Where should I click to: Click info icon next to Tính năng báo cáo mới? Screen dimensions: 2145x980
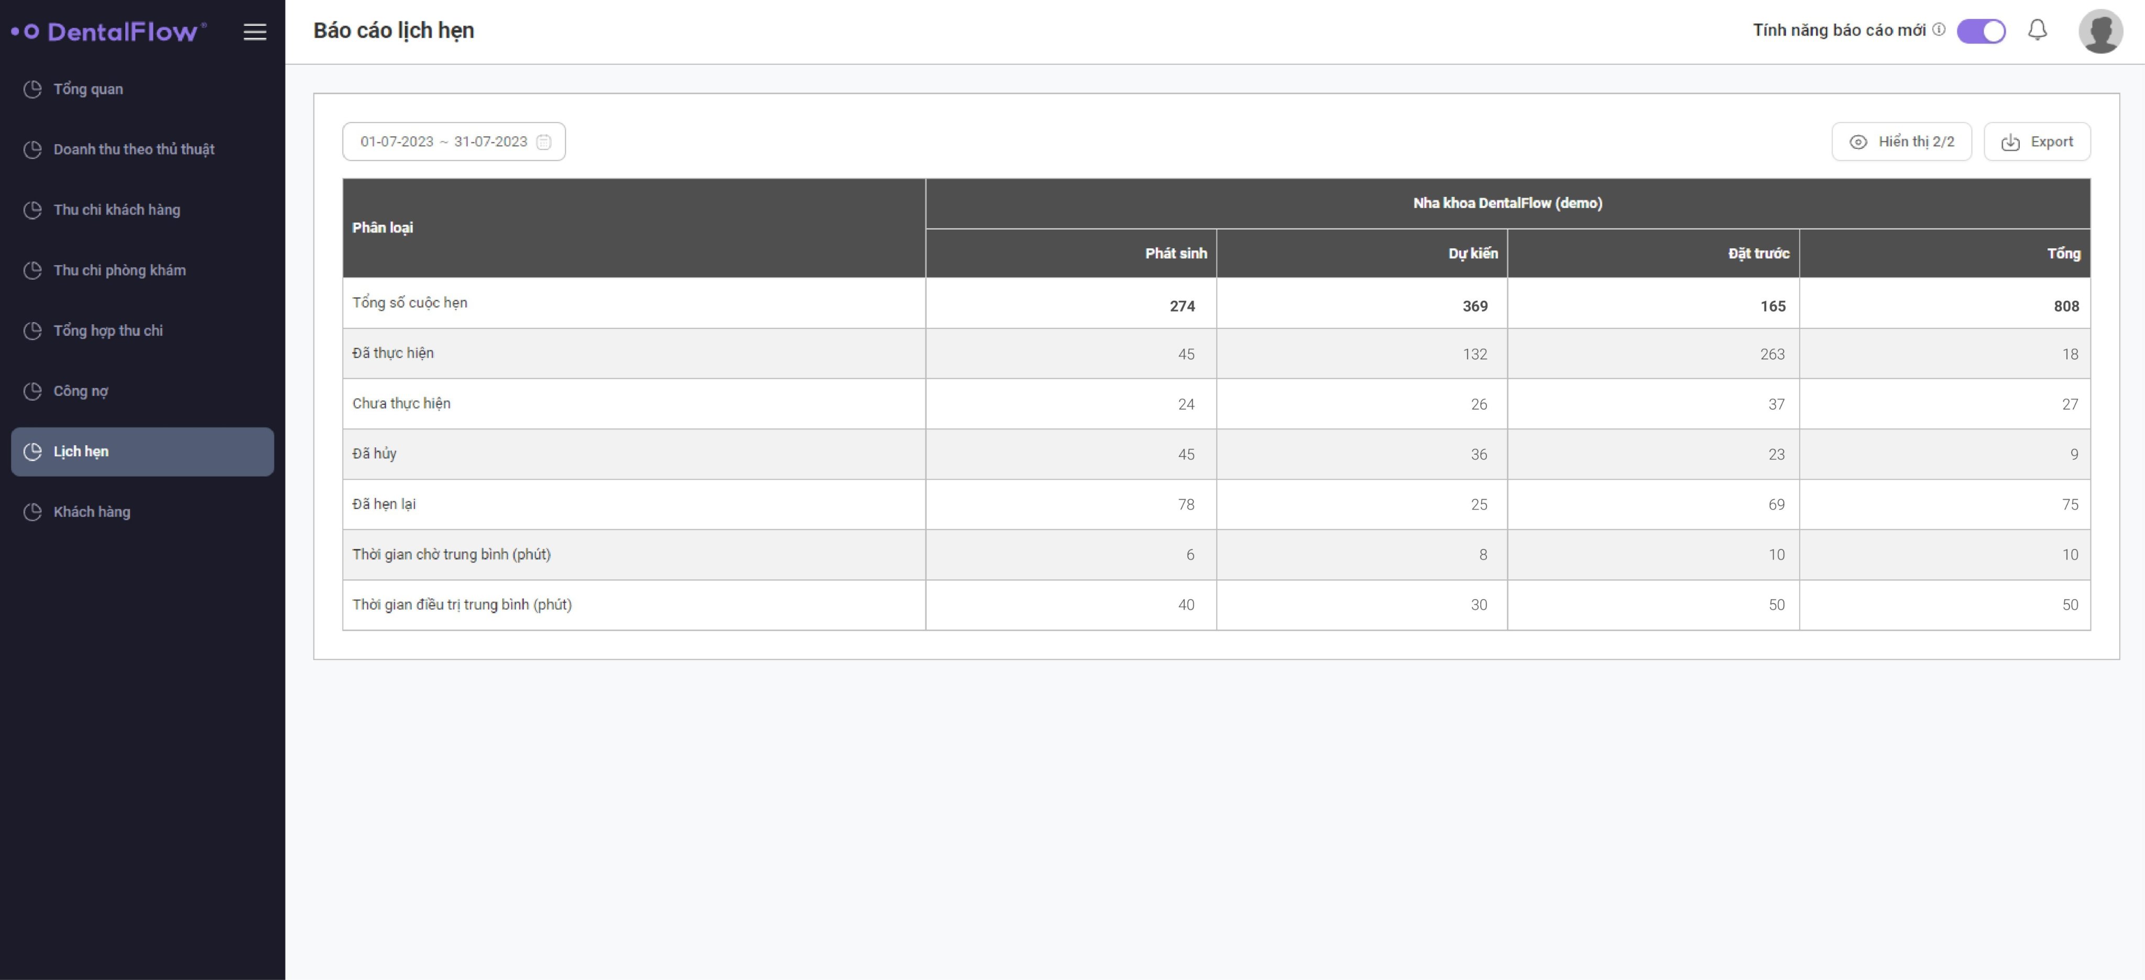tap(1939, 30)
